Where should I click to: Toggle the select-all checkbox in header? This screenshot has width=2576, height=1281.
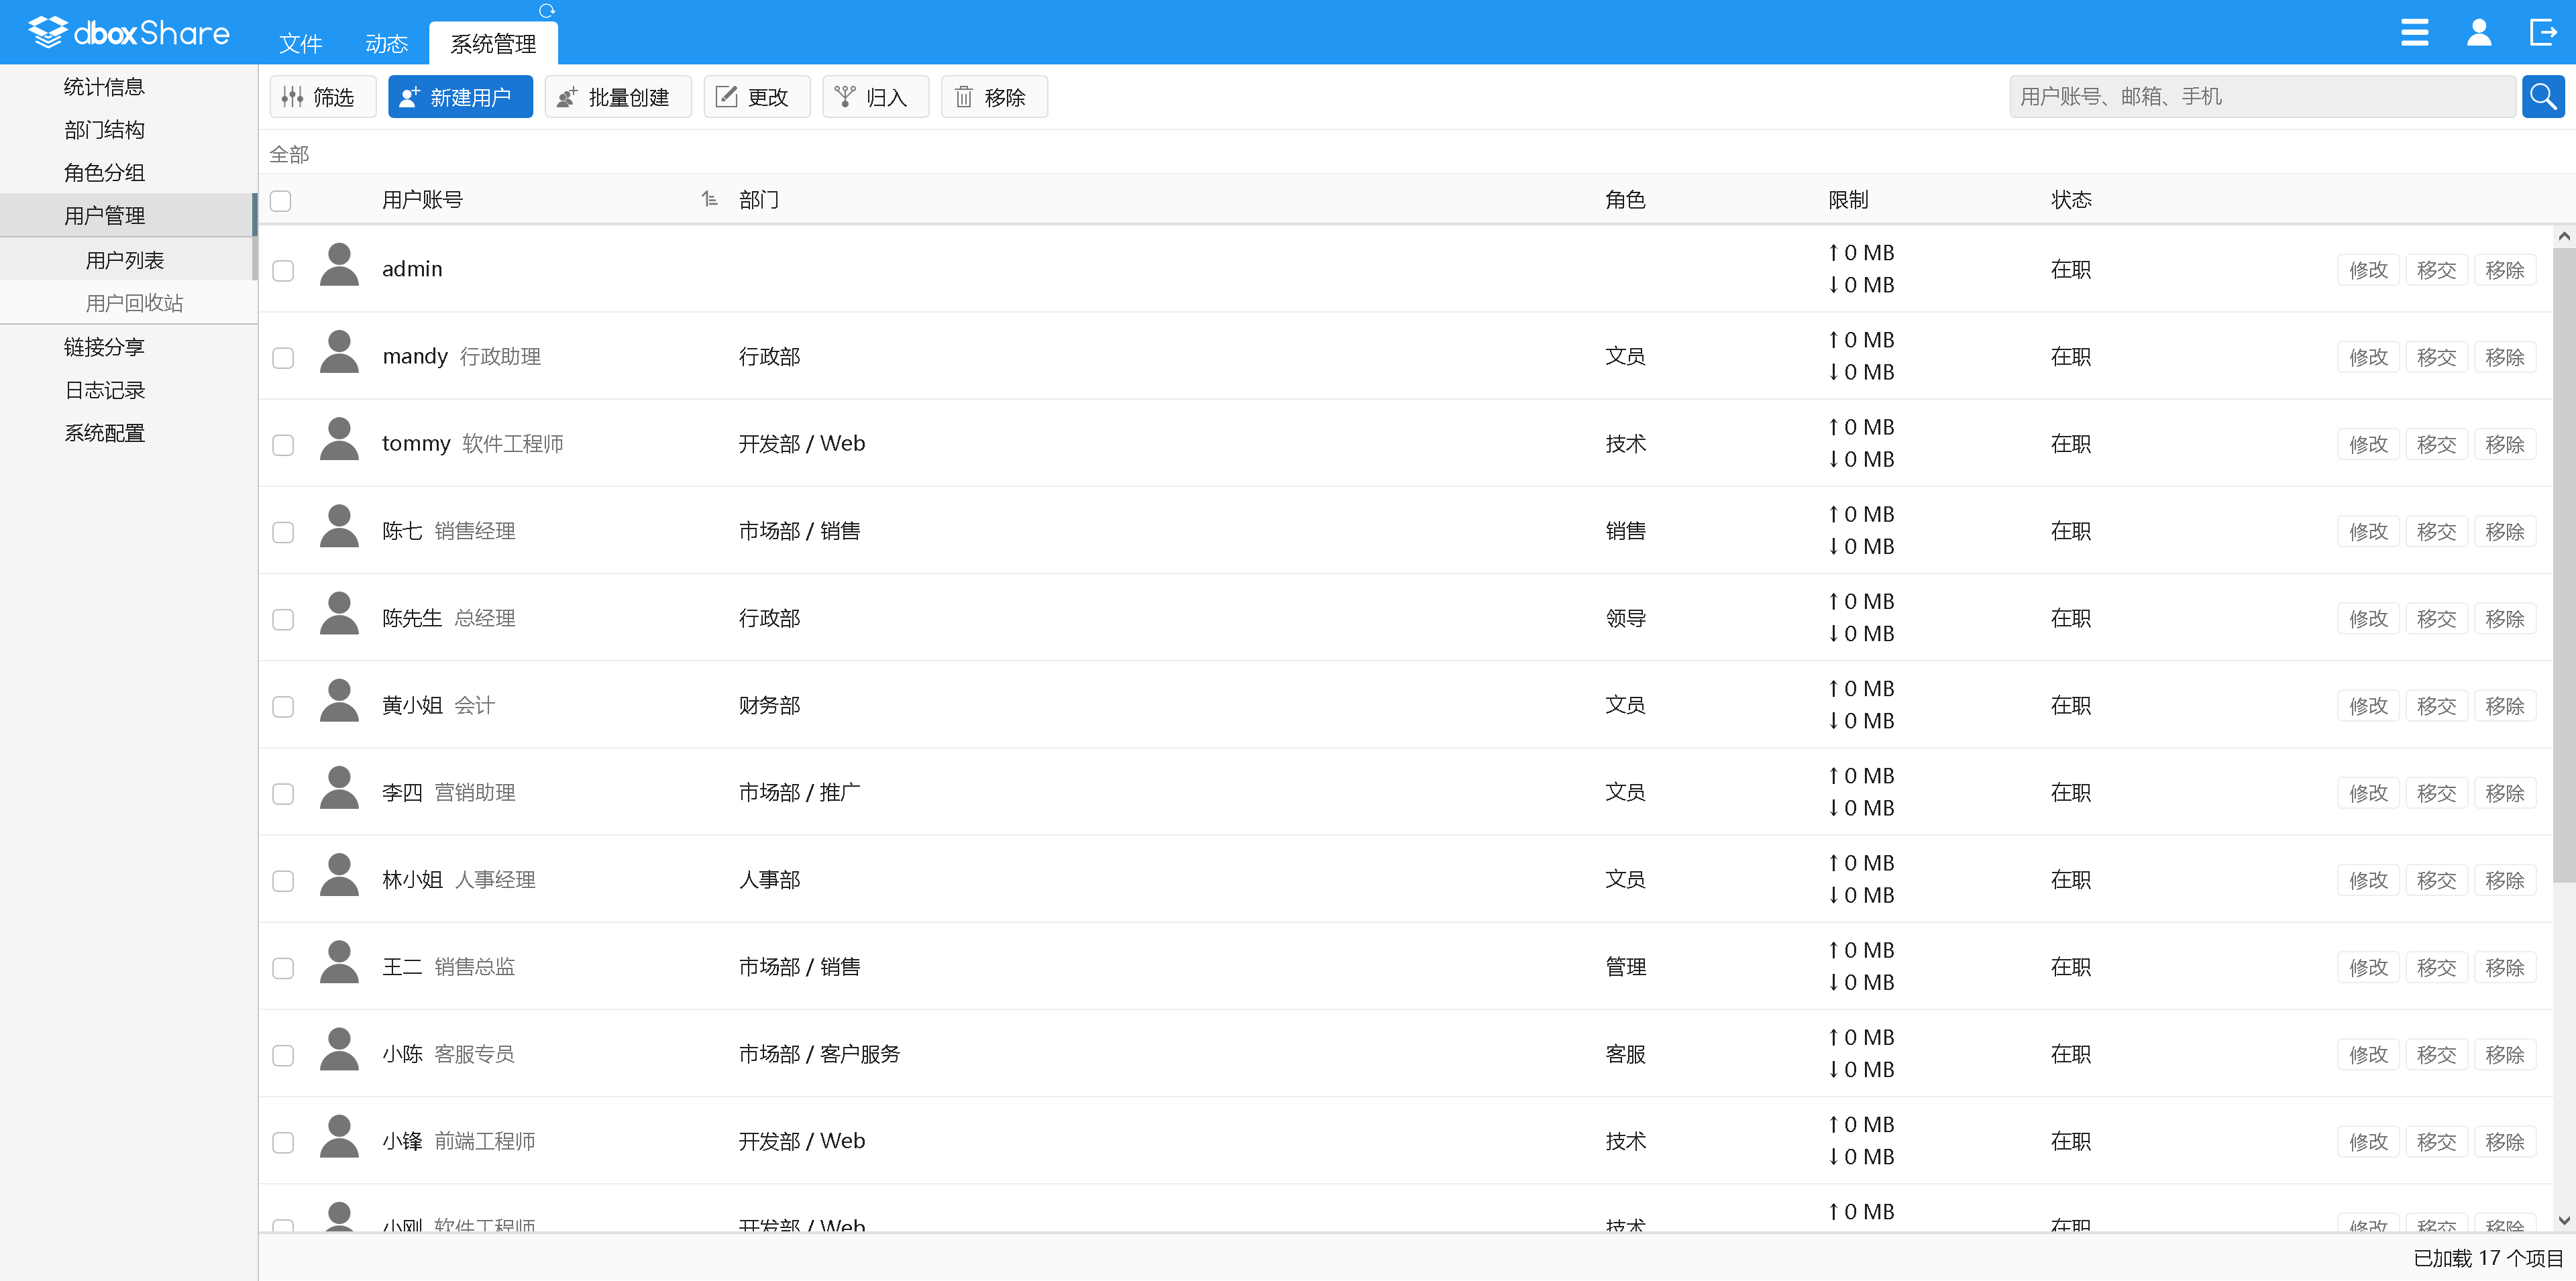281,201
